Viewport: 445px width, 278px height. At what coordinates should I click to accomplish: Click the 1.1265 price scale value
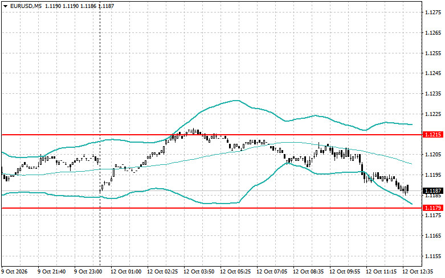[x=434, y=32]
